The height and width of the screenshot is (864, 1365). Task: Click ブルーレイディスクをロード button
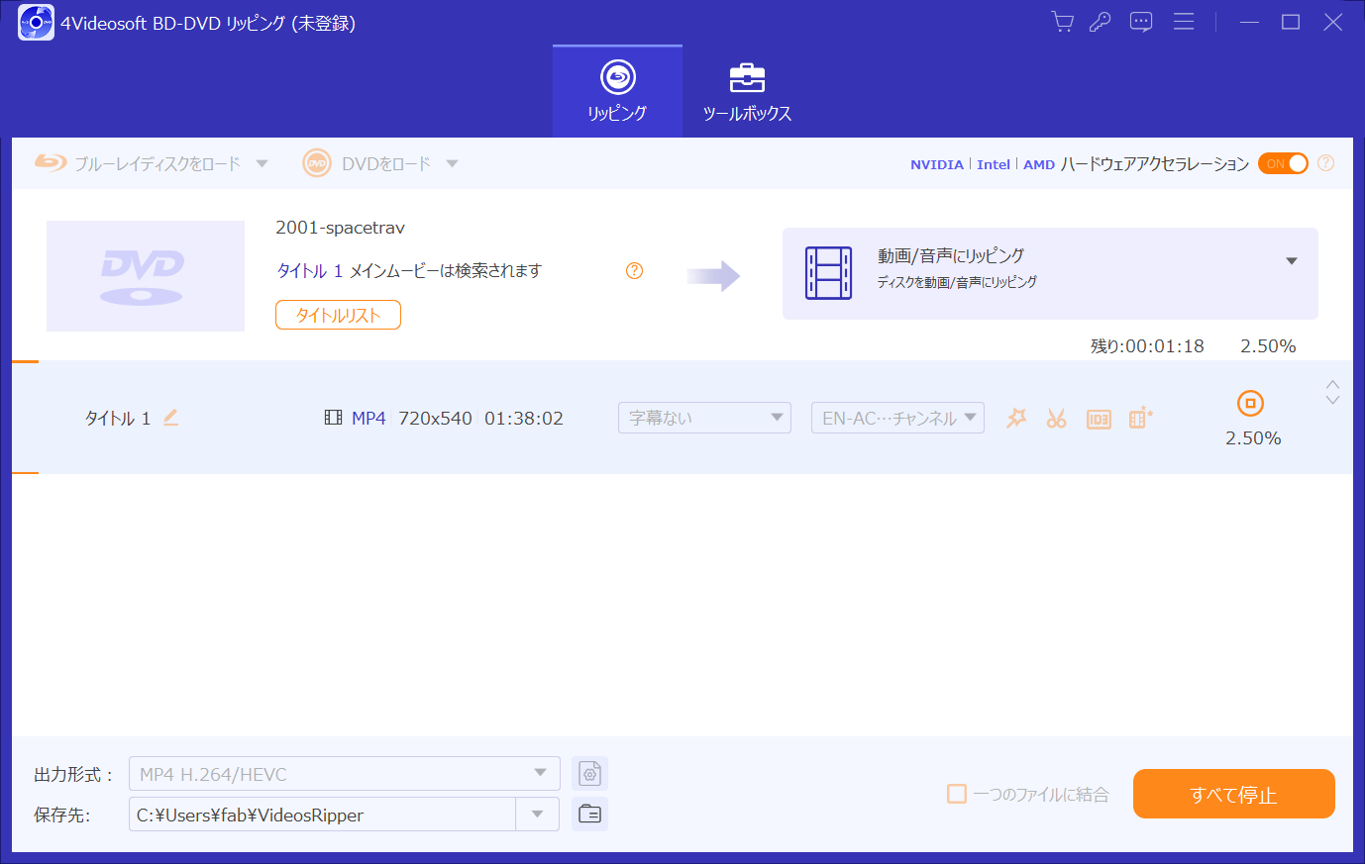click(x=138, y=163)
